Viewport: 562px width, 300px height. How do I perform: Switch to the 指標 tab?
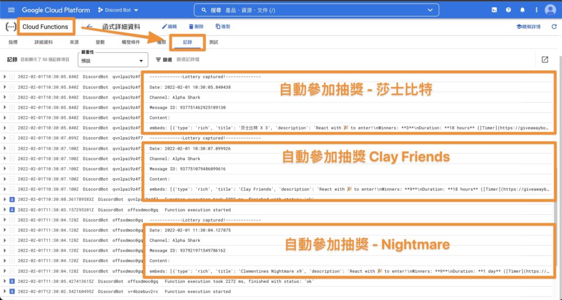[x=13, y=42]
